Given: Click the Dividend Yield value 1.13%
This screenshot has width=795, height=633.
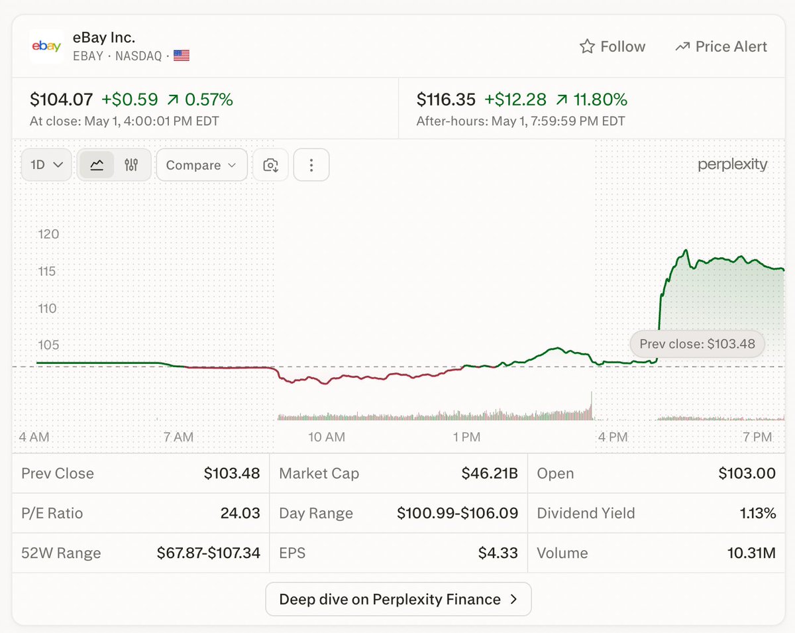Looking at the screenshot, I should tap(759, 513).
